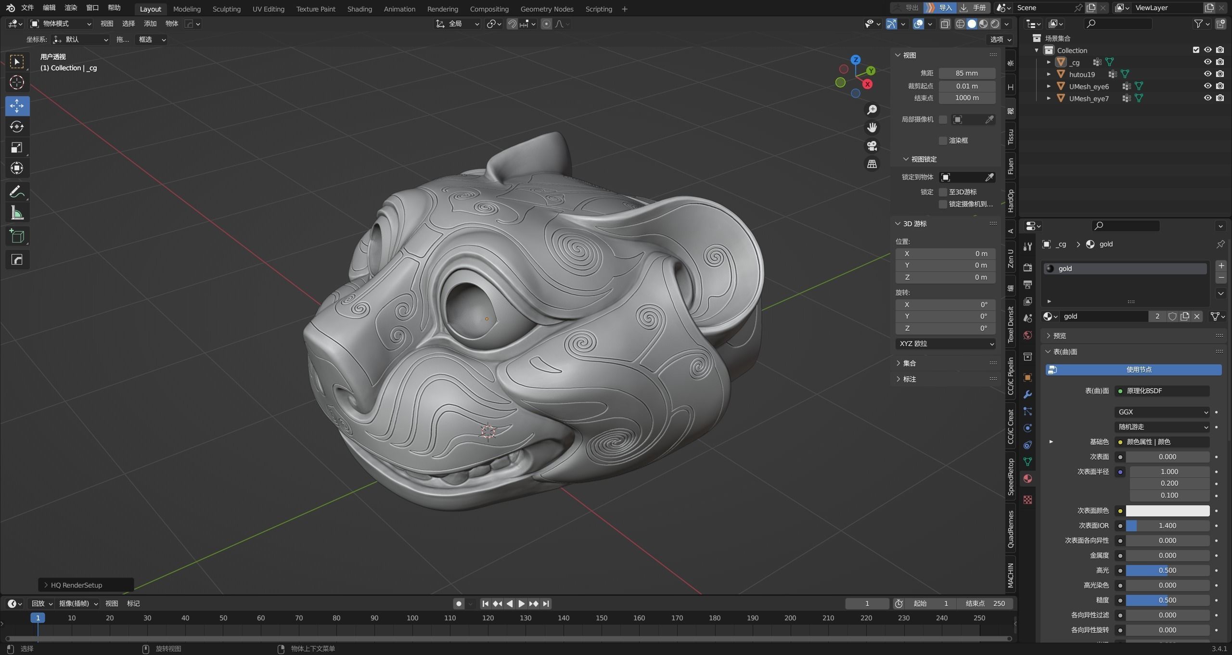The width and height of the screenshot is (1232, 655).
Task: Open the Texture properties checker icon
Action: 1027,500
